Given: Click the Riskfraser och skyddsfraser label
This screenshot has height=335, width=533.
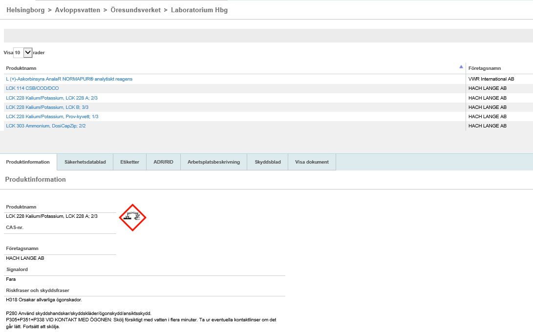Looking at the screenshot, I should [38, 291].
